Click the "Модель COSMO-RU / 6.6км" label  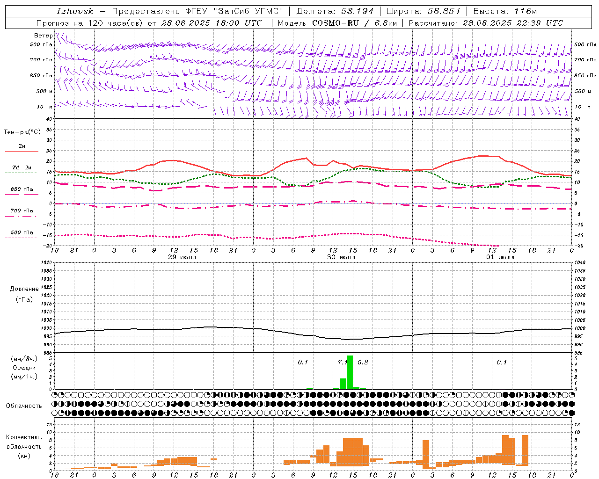(337, 23)
